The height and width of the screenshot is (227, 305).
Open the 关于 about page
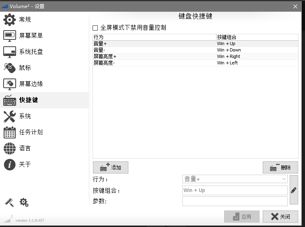pos(25,165)
